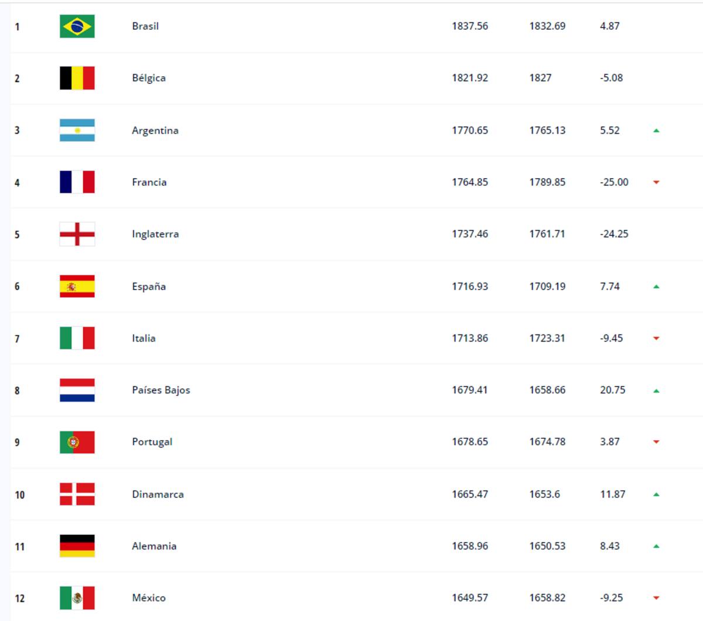
Task: Click Inglaterra's total points 1737.46
Action: 470,234
